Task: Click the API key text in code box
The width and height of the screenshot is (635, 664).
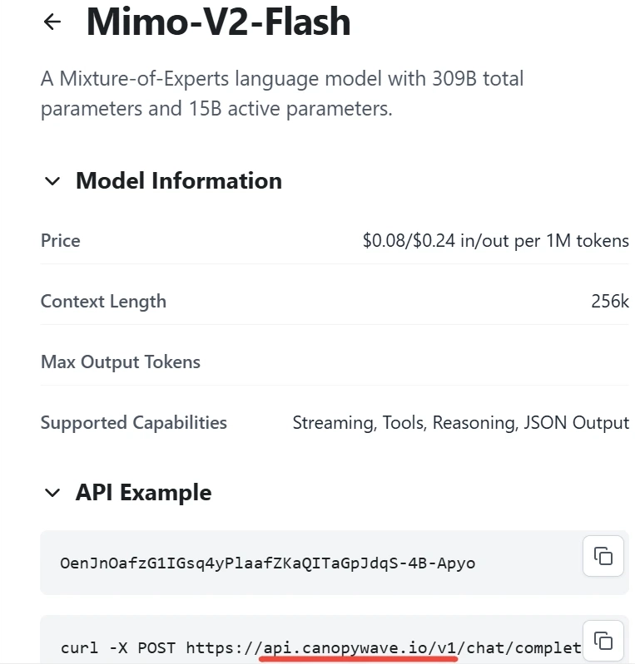Action: pos(267,563)
